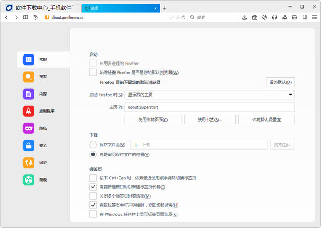This screenshot has width=321, height=228.
Task: Click the headphones icon in toolbar
Action: 274,18
